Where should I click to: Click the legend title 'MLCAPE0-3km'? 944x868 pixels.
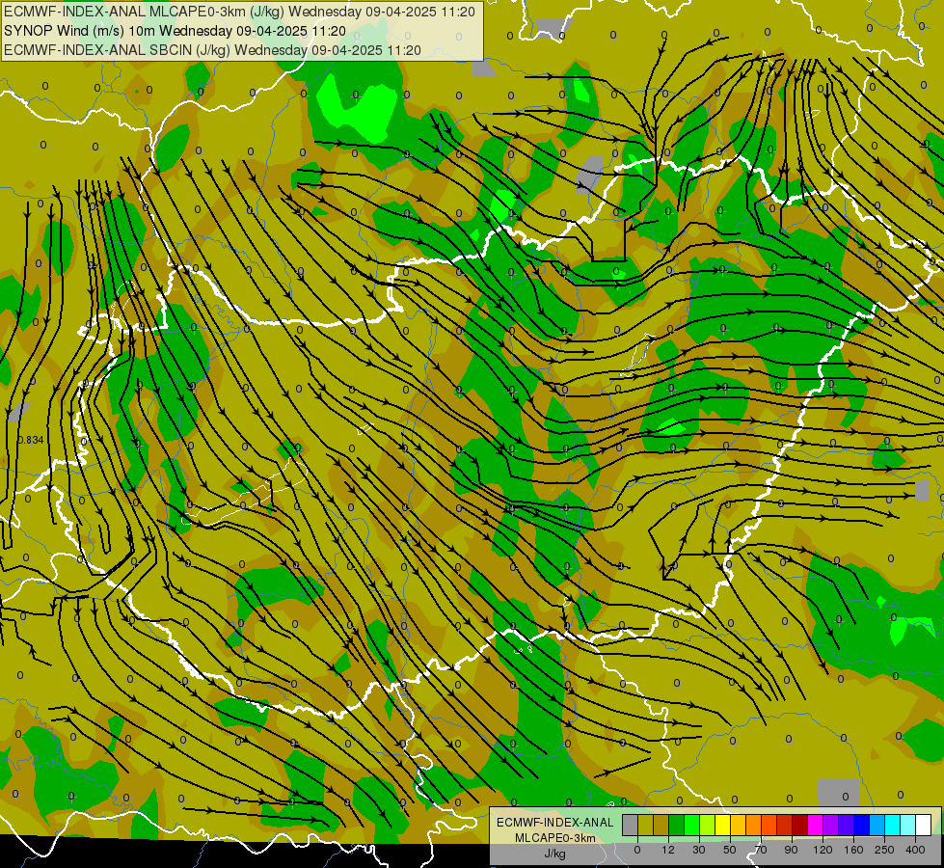point(555,838)
